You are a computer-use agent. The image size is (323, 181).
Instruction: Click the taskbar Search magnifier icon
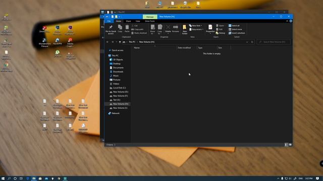coord(9,178)
